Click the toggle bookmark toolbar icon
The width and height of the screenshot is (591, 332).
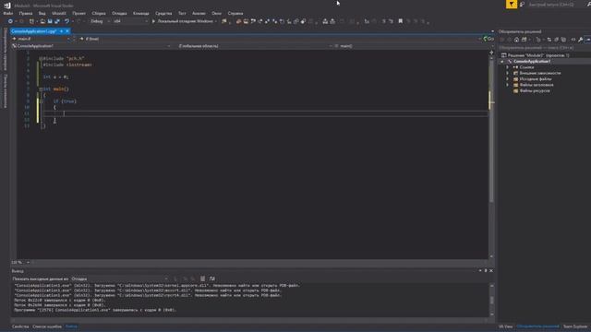400,21
